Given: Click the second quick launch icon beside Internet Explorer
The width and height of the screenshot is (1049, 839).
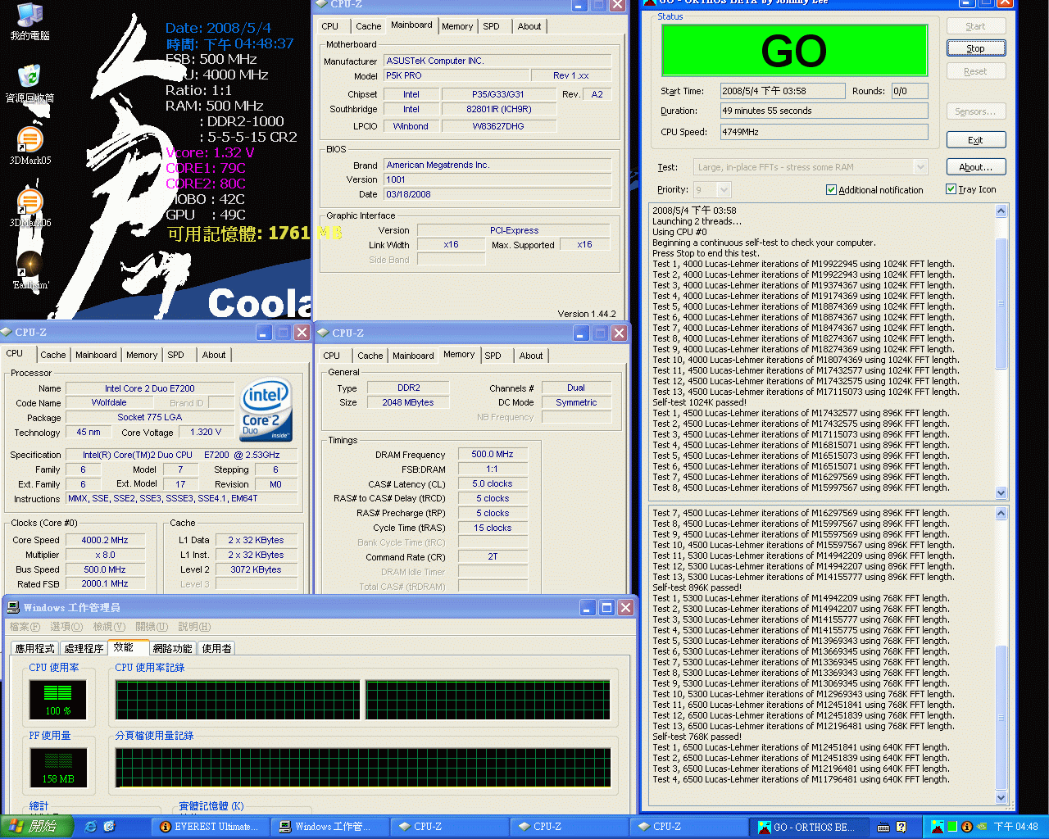Looking at the screenshot, I should [109, 827].
